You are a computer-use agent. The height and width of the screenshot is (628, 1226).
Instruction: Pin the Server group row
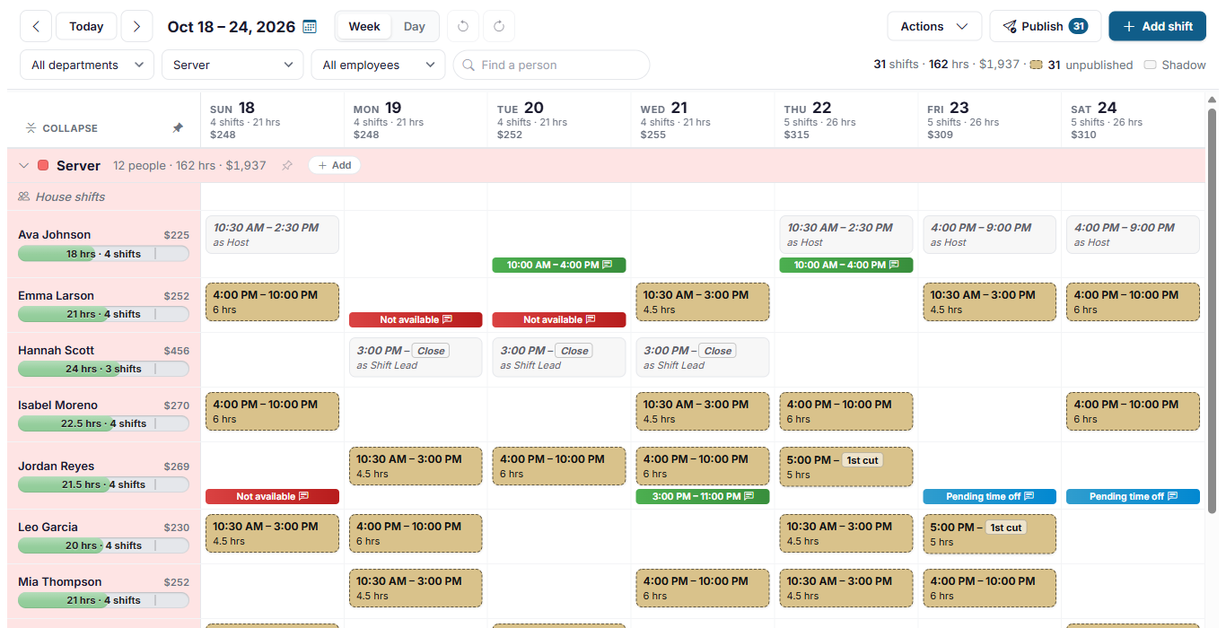pos(287,165)
